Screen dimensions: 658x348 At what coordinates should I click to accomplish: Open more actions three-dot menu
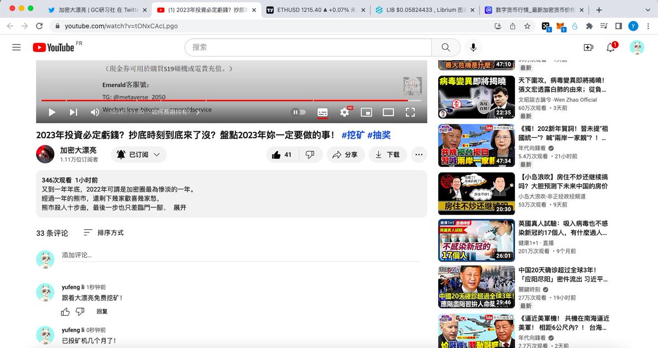(418, 155)
